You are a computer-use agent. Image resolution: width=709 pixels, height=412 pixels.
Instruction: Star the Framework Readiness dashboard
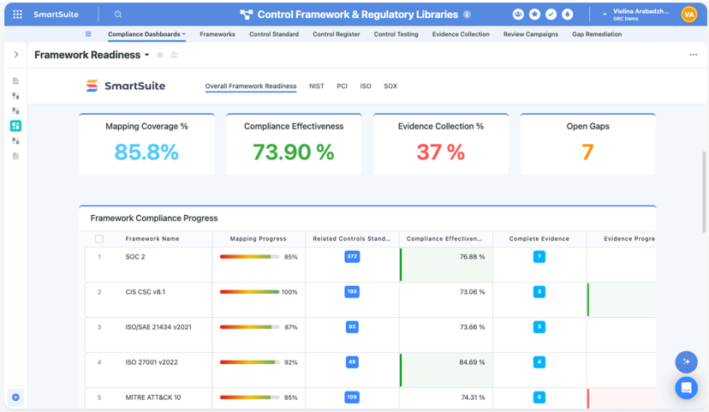click(x=159, y=55)
